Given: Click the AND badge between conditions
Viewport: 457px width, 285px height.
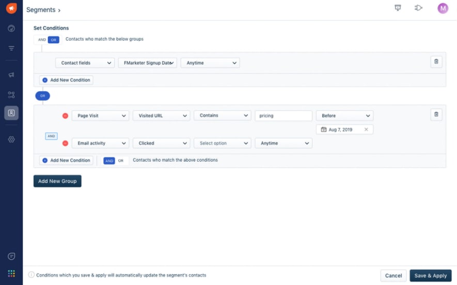Looking at the screenshot, I should point(51,136).
